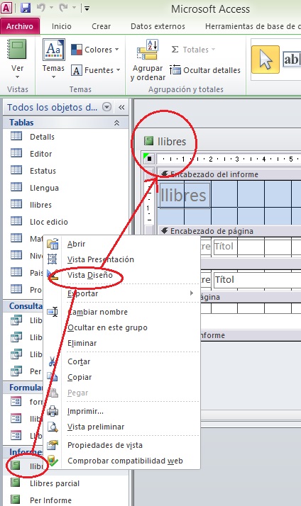Click the Imprimir printer icon in context menu
This screenshot has width=301, height=506.
(53, 411)
